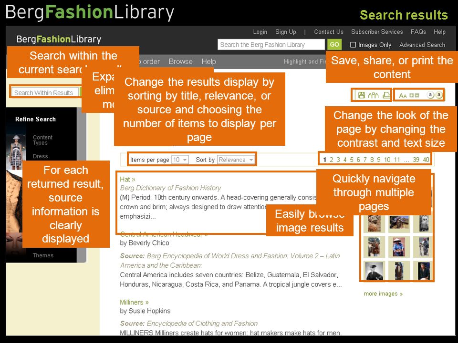Image resolution: width=458 pixels, height=343 pixels.
Task: Open the FAQs link
Action: tap(418, 32)
